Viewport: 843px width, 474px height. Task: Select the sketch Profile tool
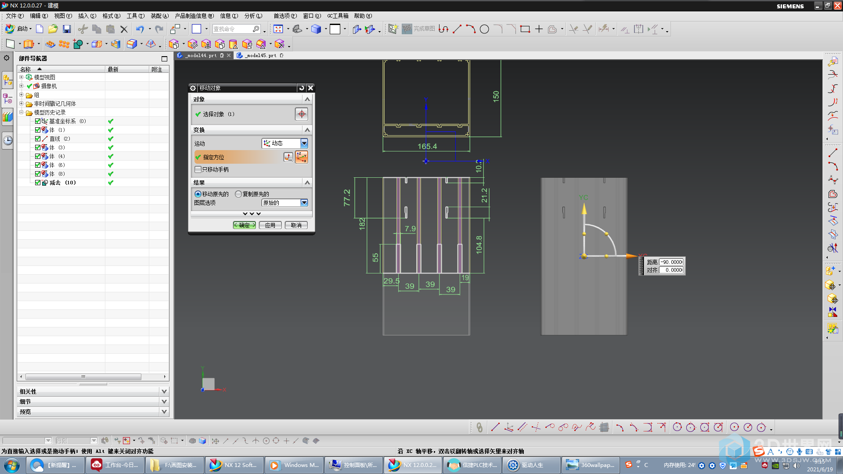pyautogui.click(x=443, y=29)
